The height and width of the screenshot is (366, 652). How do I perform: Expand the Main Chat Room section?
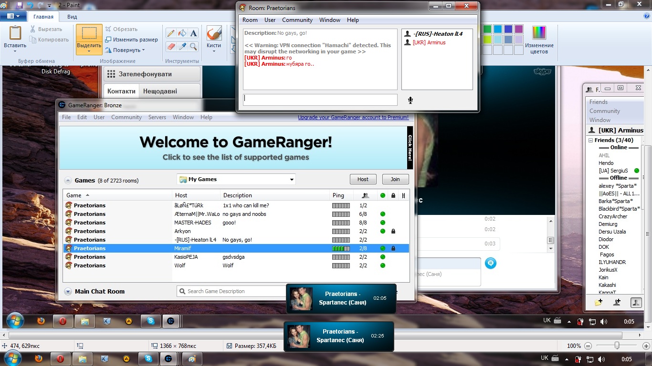click(68, 292)
